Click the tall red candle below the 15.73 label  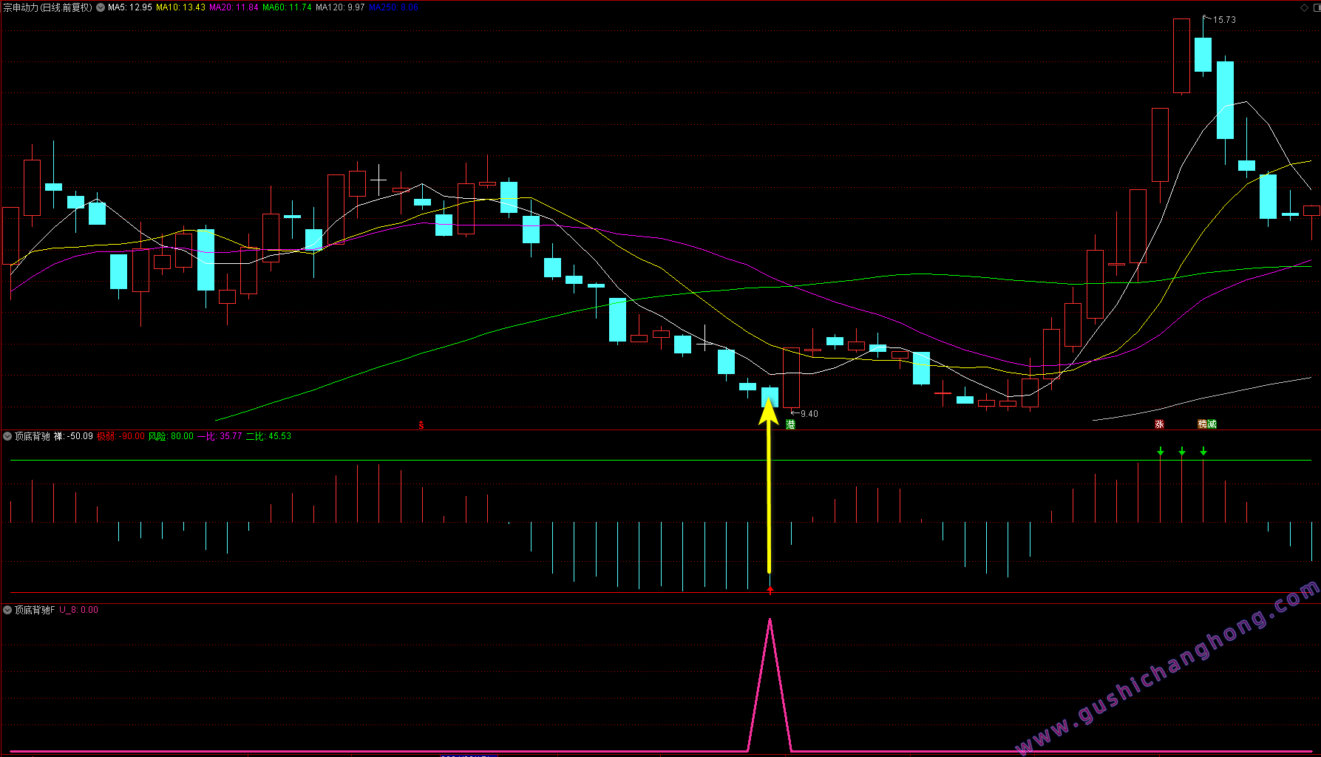(1181, 56)
